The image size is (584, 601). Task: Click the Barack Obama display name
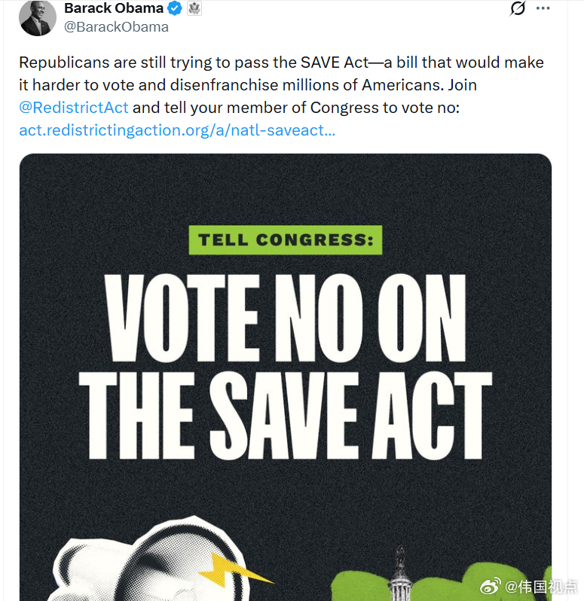(x=113, y=9)
